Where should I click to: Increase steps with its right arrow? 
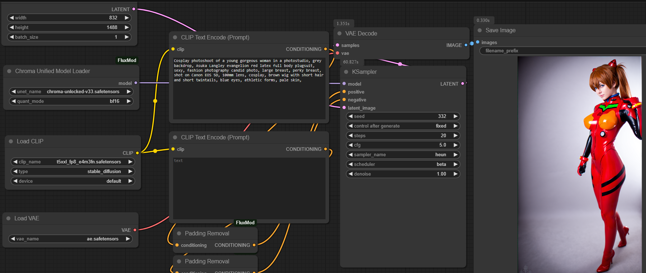click(456, 136)
